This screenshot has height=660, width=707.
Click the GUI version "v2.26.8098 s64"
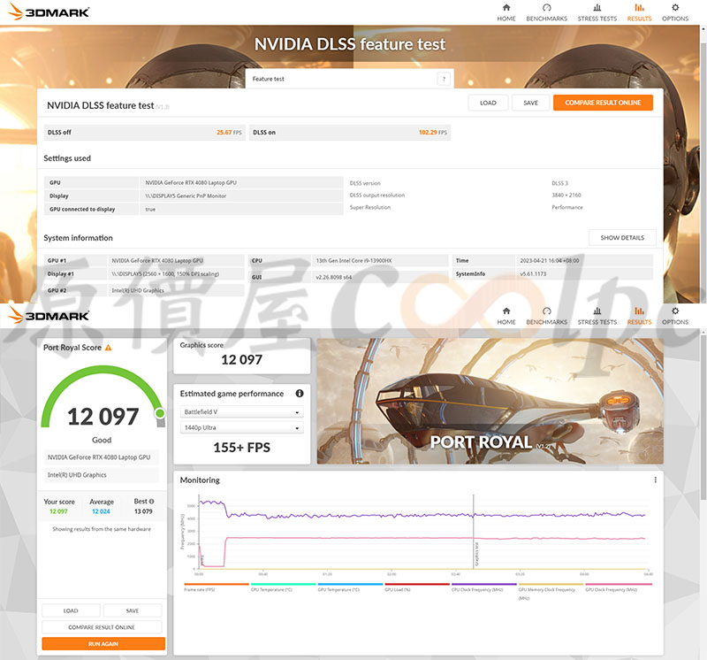334,277
